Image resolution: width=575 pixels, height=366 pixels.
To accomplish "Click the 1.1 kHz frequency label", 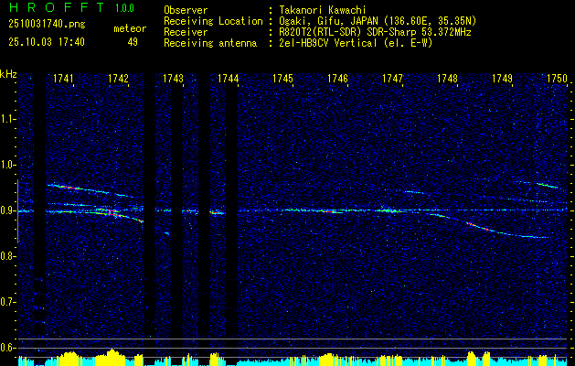I will point(8,119).
